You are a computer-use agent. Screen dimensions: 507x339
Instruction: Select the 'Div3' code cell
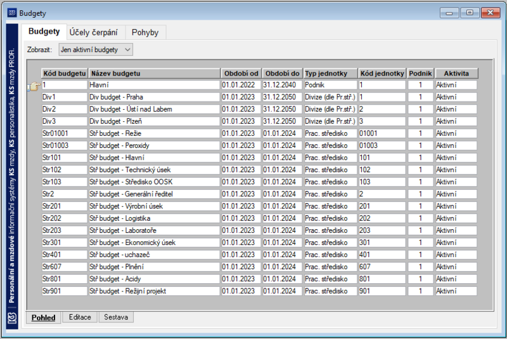click(65, 121)
